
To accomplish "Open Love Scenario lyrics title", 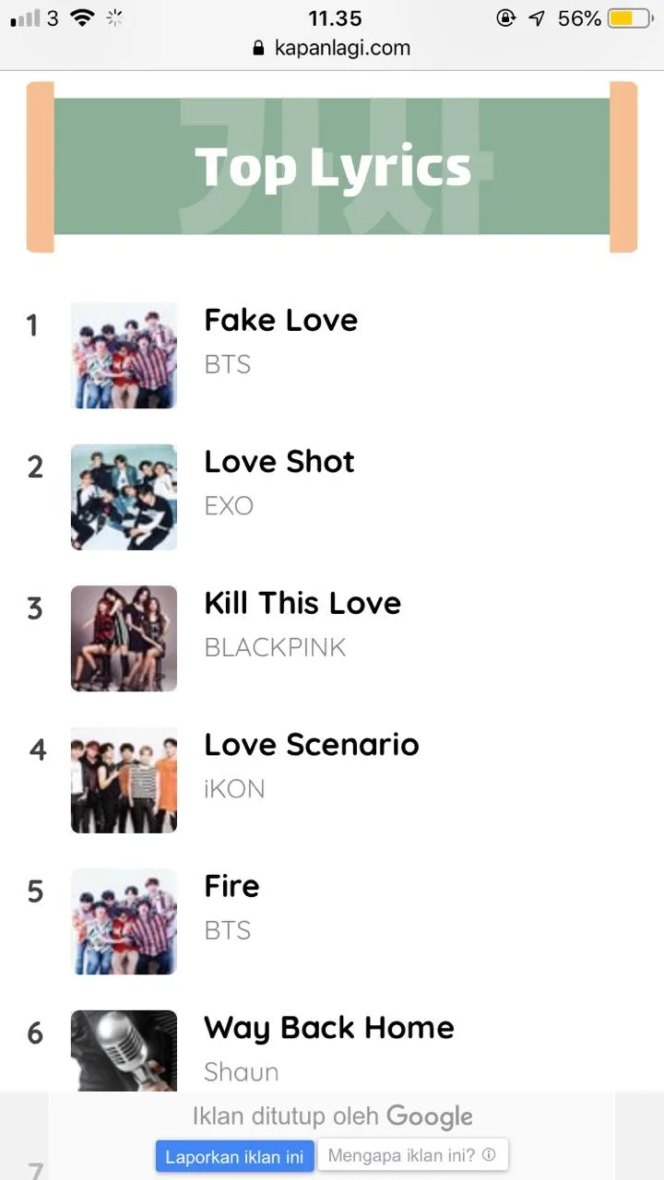I will (x=311, y=744).
